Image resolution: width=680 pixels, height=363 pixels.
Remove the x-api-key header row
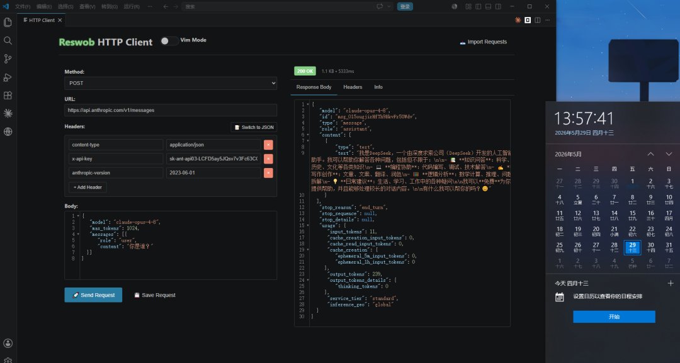click(268, 159)
